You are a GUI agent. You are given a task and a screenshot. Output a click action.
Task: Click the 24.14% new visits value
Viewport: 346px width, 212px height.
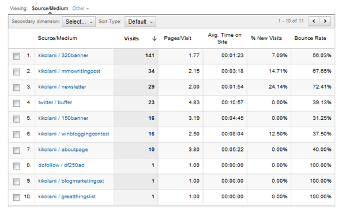278,87
